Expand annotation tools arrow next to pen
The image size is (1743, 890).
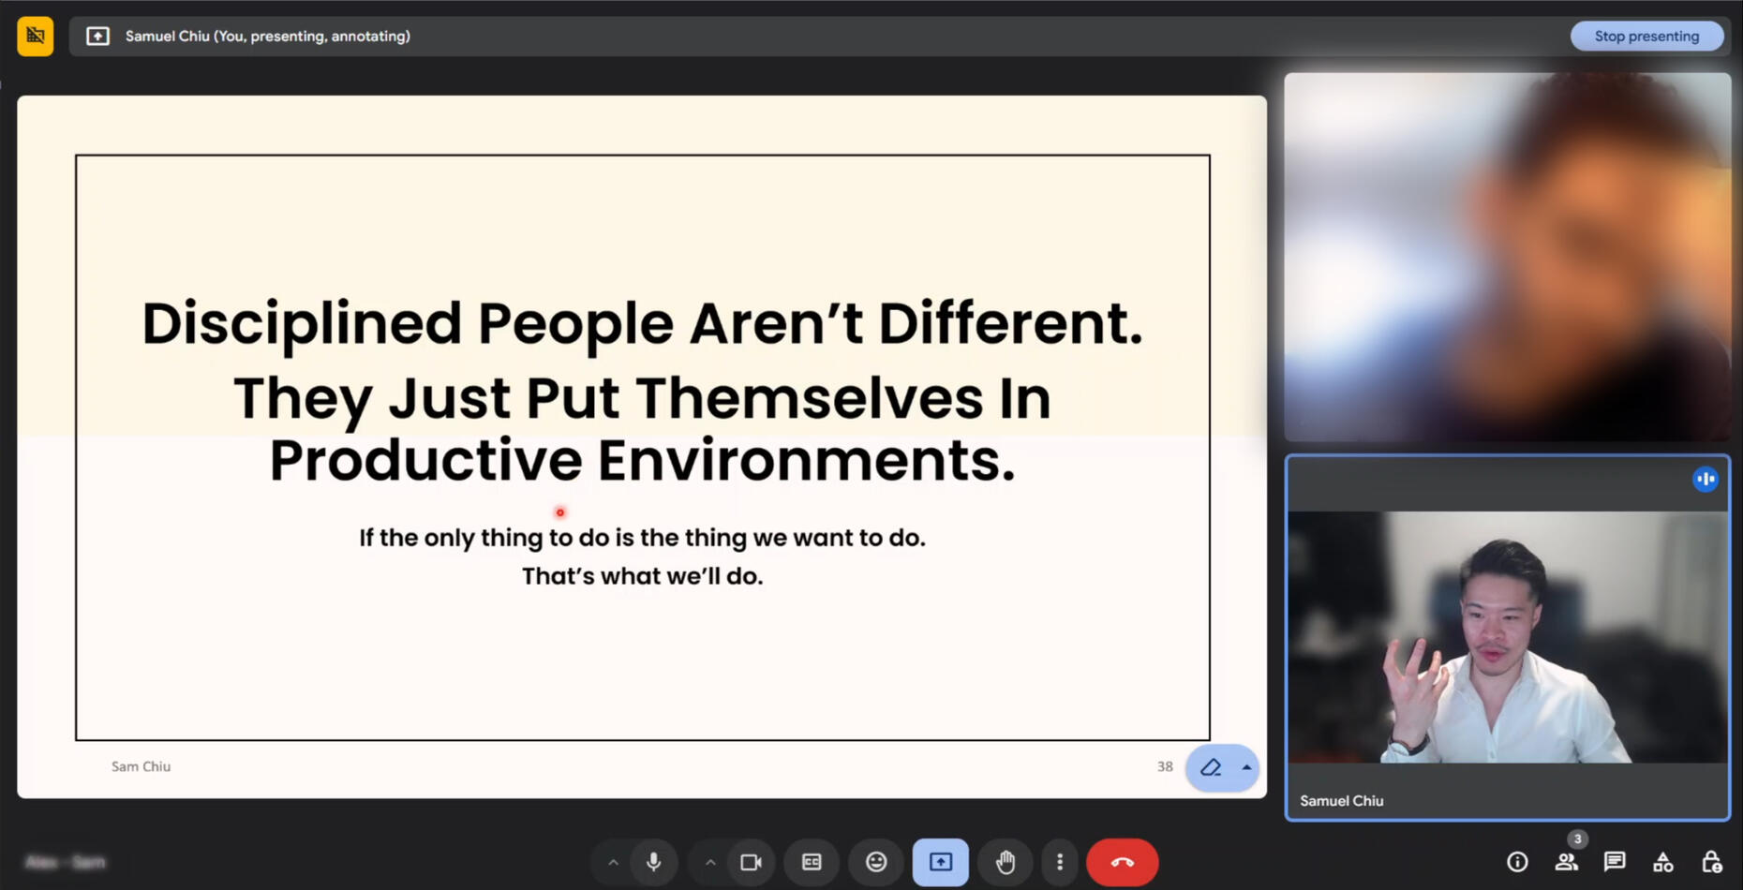point(1246,767)
